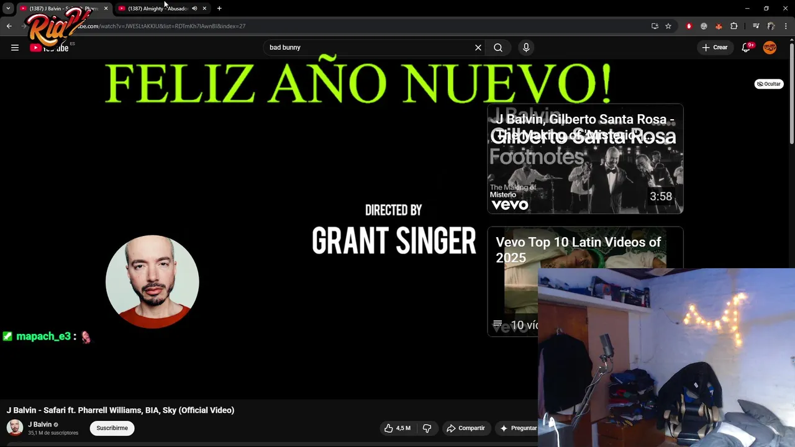795x447 pixels.
Task: Bookmark this page with the star icon
Action: tap(668, 26)
